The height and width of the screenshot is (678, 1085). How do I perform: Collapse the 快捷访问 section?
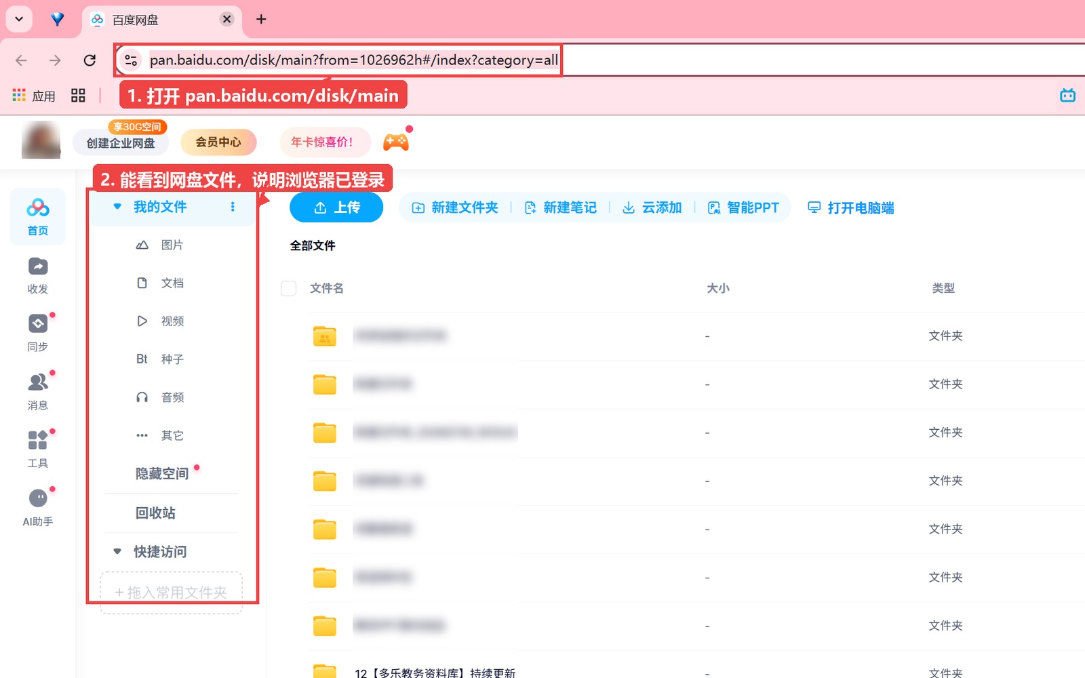coord(117,551)
